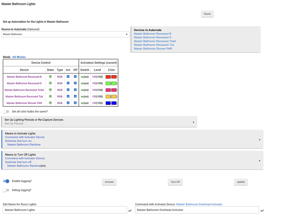Click enter icon beside Activator Device field

[262, 211]
